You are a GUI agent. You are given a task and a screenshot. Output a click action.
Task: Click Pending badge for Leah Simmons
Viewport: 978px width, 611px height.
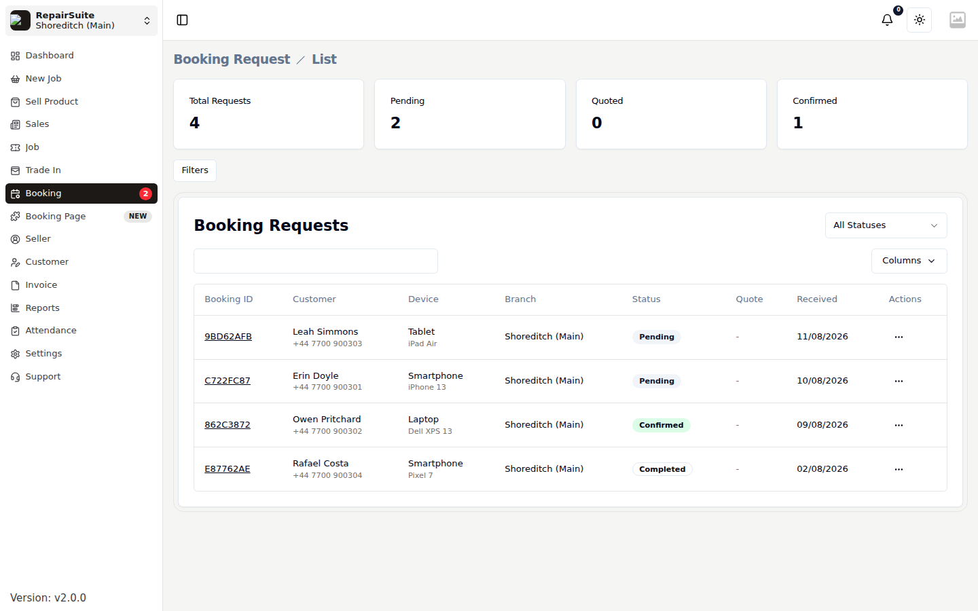click(x=657, y=337)
